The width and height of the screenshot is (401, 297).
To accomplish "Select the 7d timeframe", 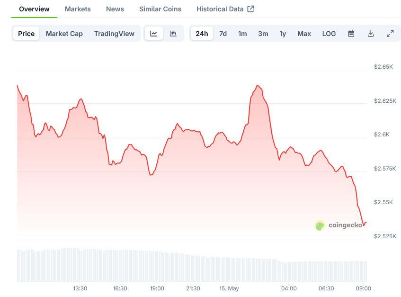I will click(x=223, y=34).
